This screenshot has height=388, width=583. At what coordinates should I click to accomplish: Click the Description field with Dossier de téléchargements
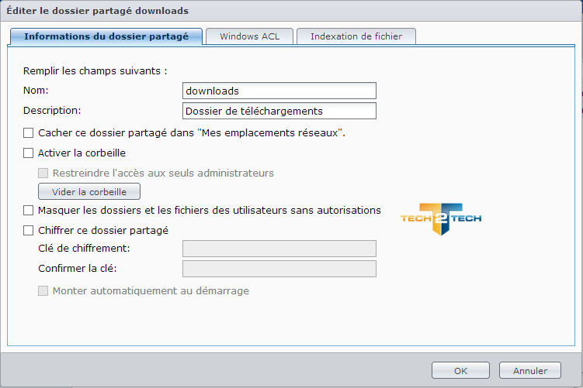279,111
